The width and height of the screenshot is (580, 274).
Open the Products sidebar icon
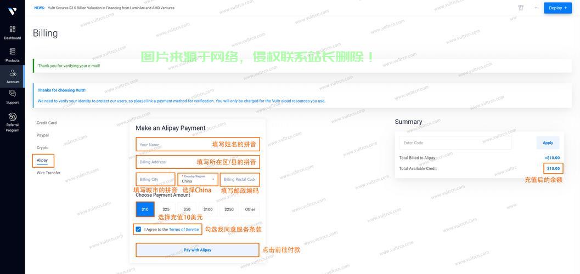13,52
